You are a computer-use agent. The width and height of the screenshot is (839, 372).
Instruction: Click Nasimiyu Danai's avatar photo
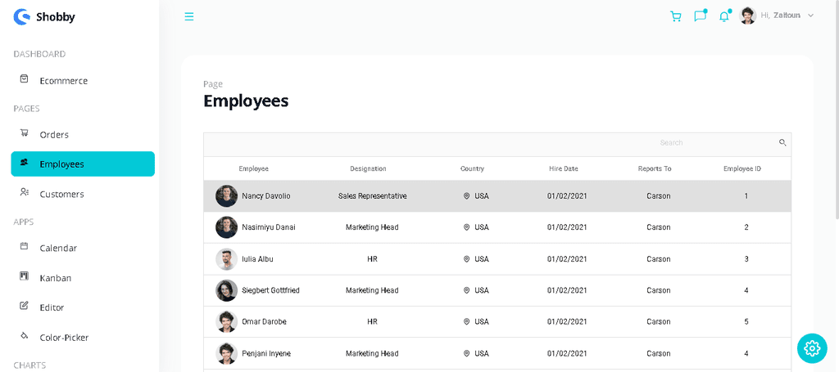point(226,227)
